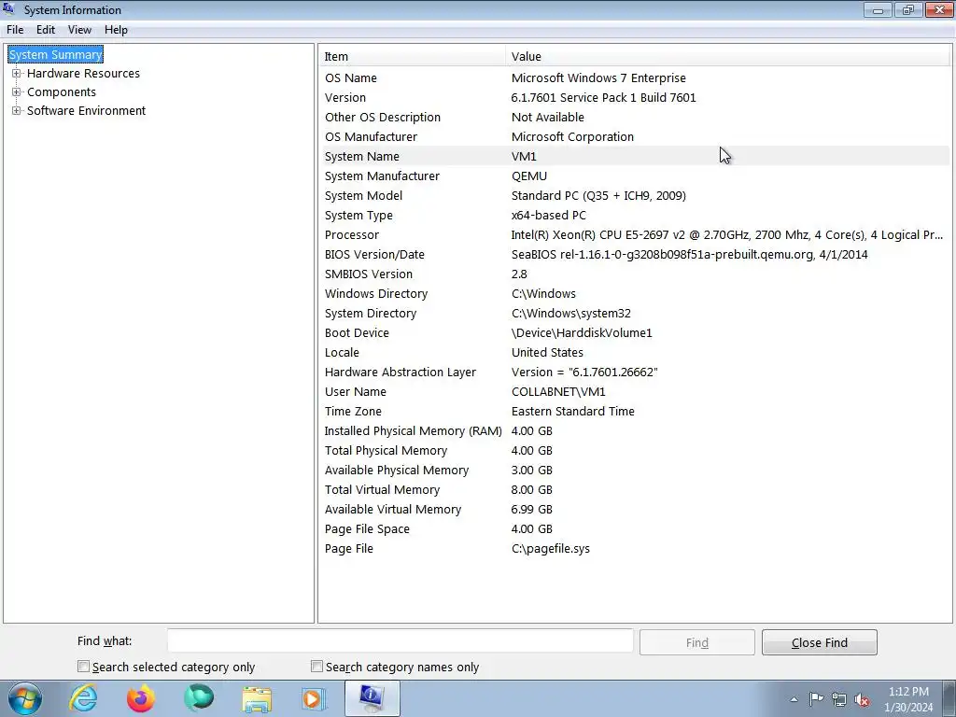Expand the Components tree node
956x717 pixels.
coord(17,92)
